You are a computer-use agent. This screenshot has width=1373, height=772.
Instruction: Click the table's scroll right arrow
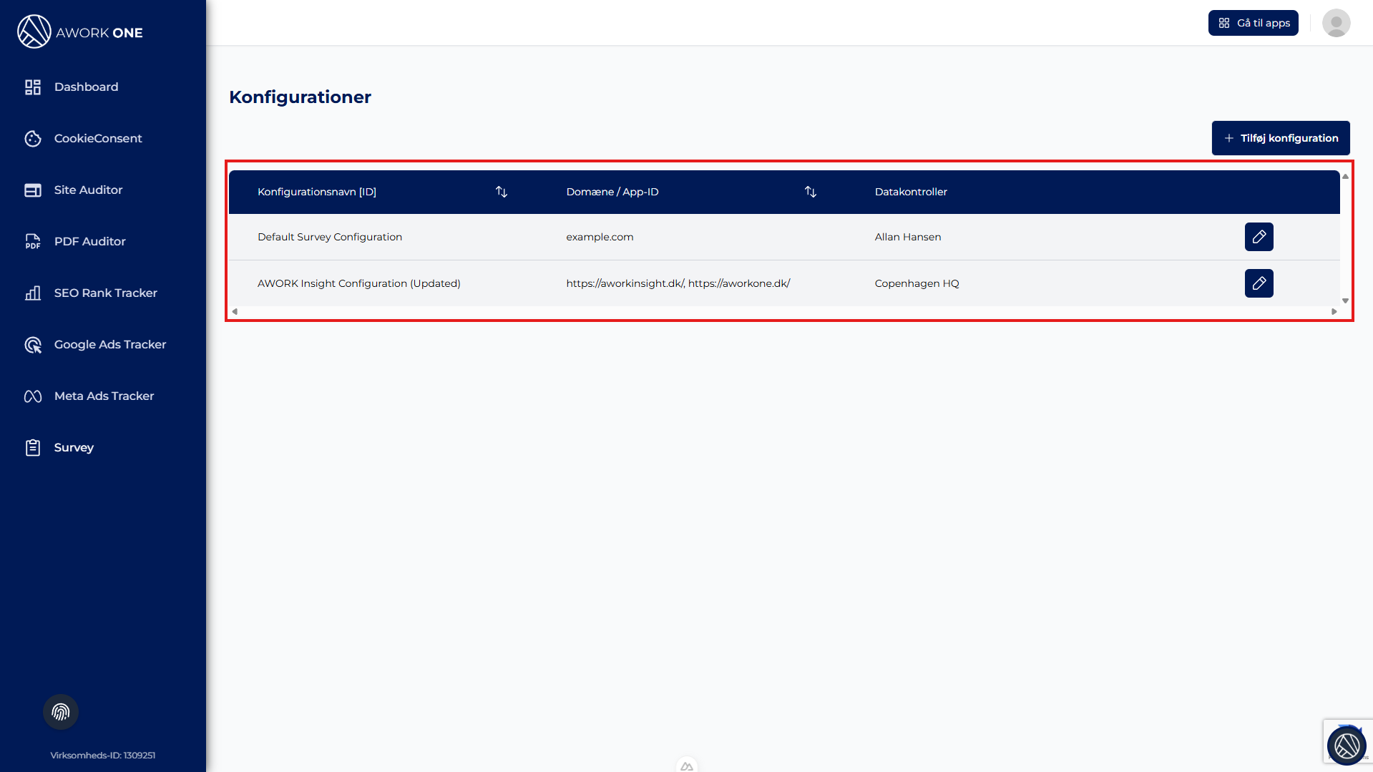(x=1334, y=311)
